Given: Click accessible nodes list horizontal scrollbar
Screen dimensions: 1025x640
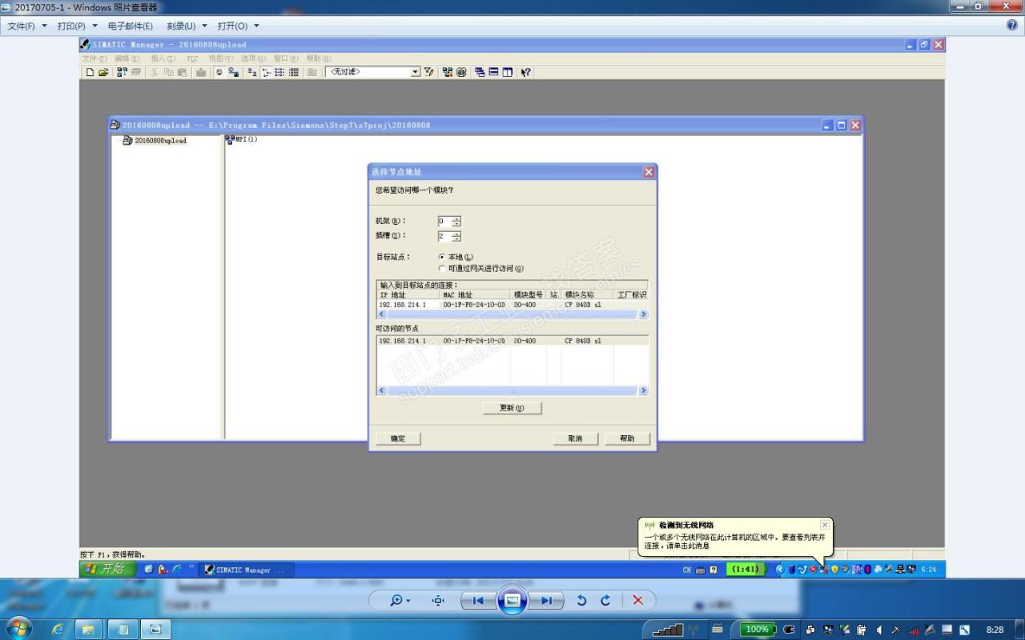Looking at the screenshot, I should [512, 390].
